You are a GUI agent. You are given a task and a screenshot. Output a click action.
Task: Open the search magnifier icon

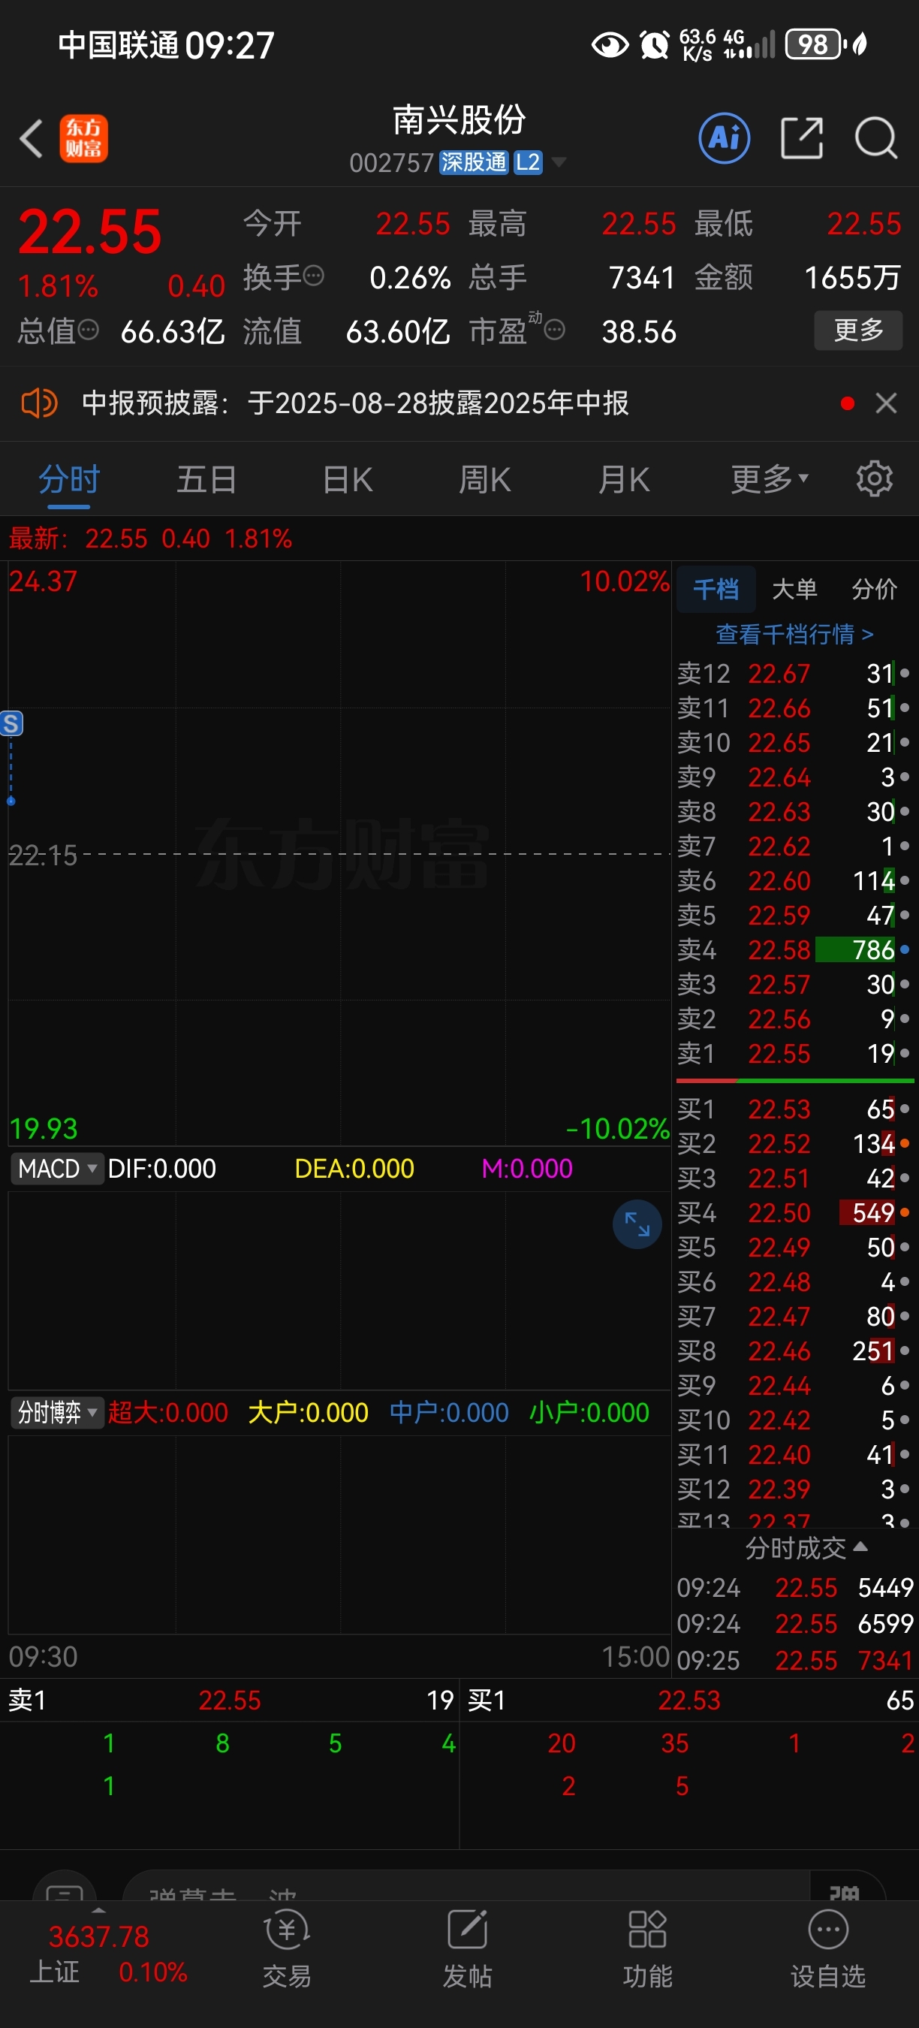pos(875,138)
